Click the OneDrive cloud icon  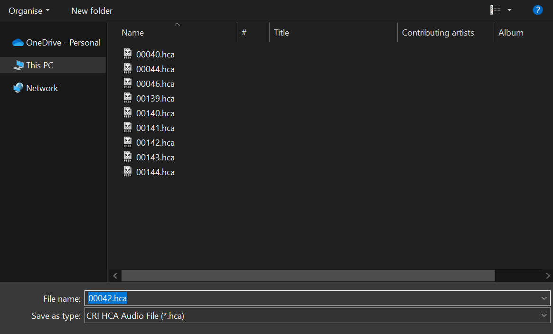[18, 43]
